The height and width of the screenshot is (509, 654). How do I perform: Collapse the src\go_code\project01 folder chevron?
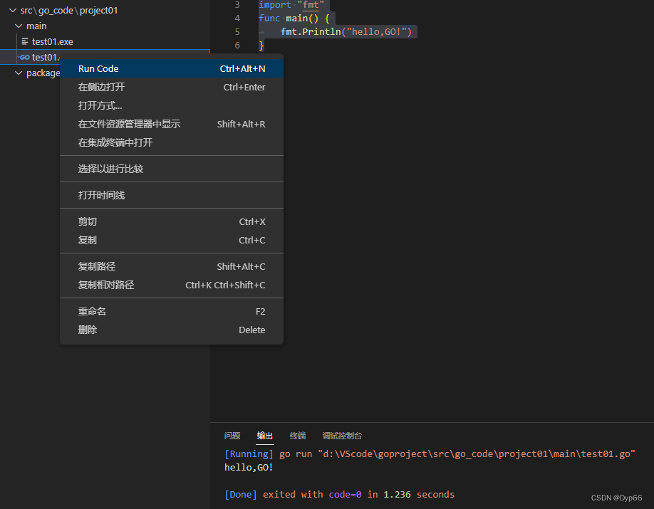click(13, 10)
